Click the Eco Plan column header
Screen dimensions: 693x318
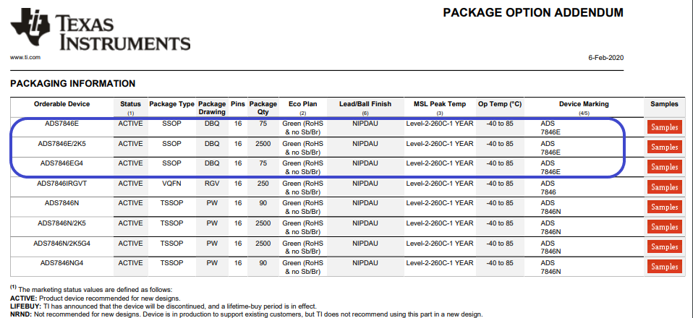click(x=304, y=104)
